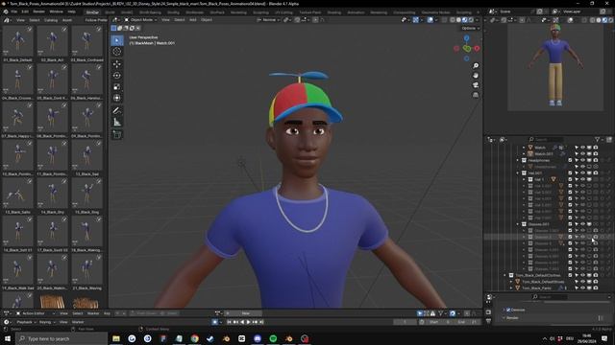Select the Annotate tool

(x=117, y=111)
